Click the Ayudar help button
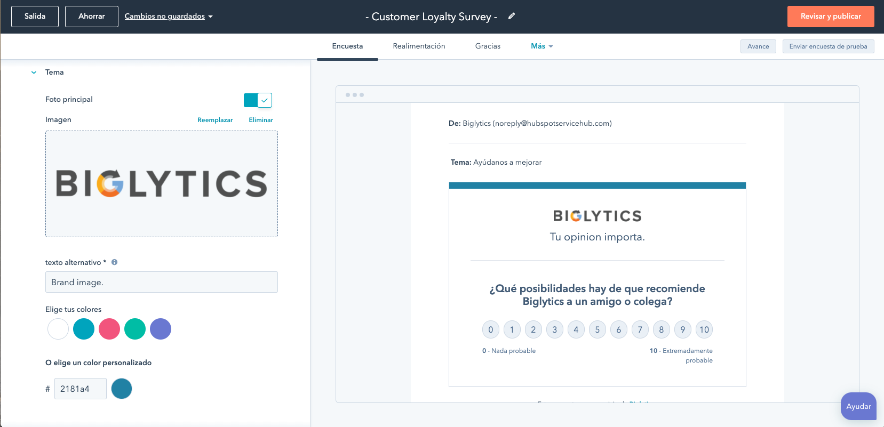Viewport: 884px width, 427px height. [858, 406]
